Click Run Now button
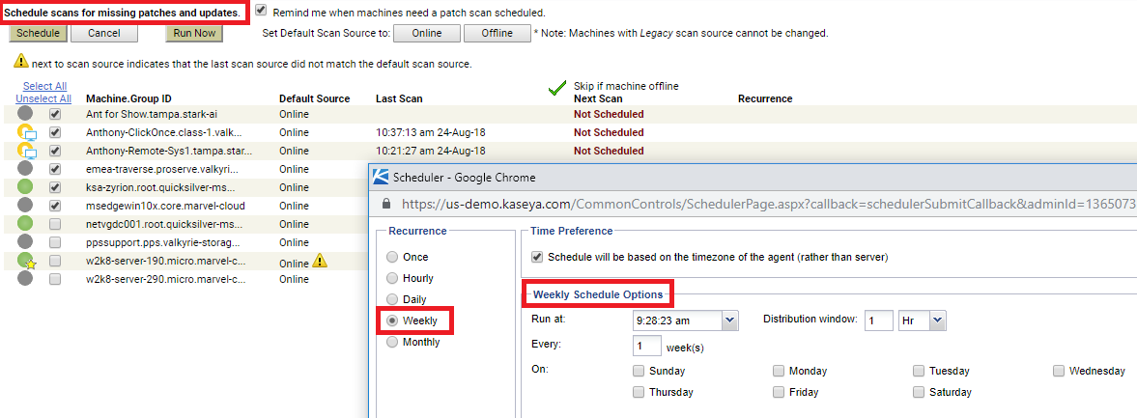 [194, 34]
